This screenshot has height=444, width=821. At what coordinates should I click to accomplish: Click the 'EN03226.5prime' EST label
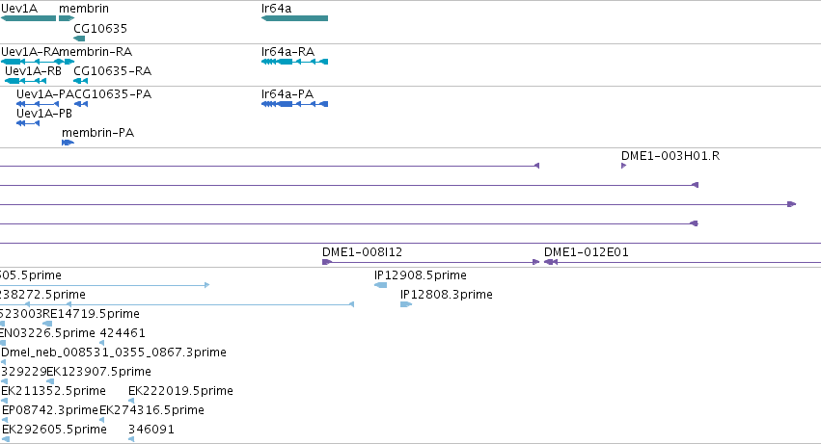(47, 332)
